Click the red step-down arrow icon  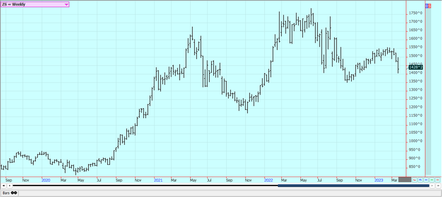(x=415, y=180)
